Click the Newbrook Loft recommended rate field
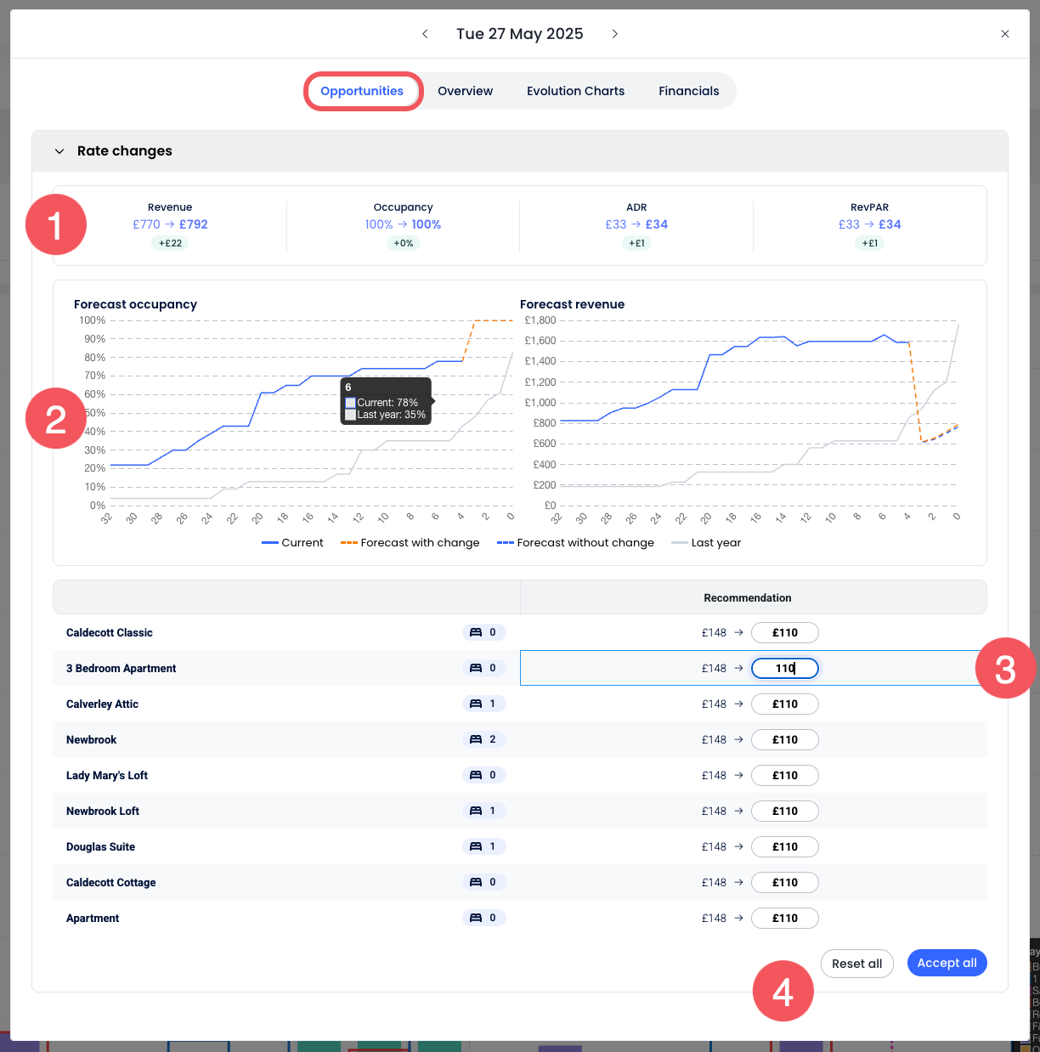 (x=784, y=812)
